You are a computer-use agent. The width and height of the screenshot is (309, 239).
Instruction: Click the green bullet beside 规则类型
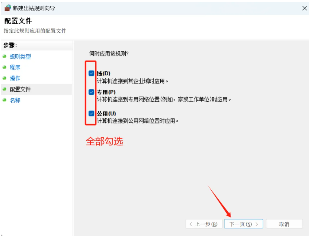(x=4, y=56)
